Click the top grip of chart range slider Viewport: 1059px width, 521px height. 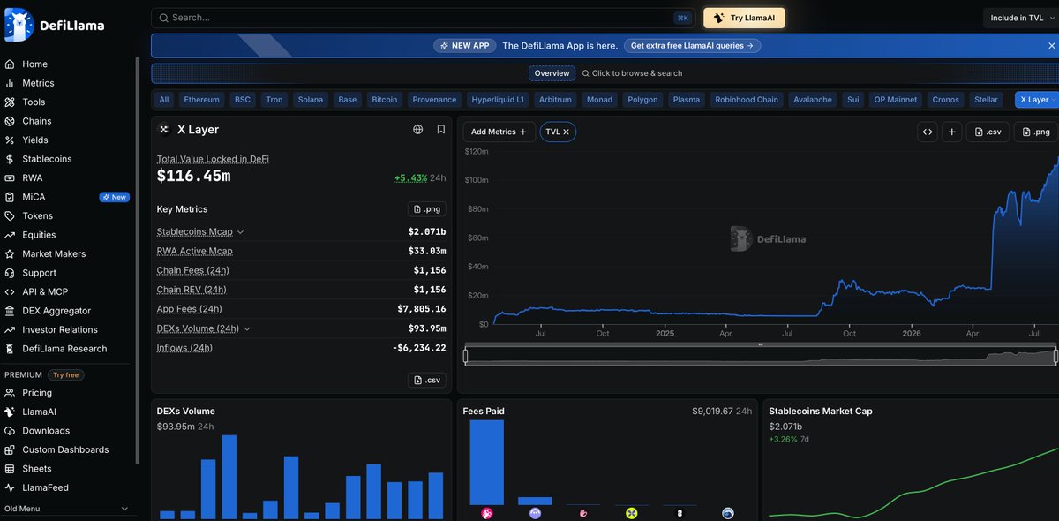point(760,344)
